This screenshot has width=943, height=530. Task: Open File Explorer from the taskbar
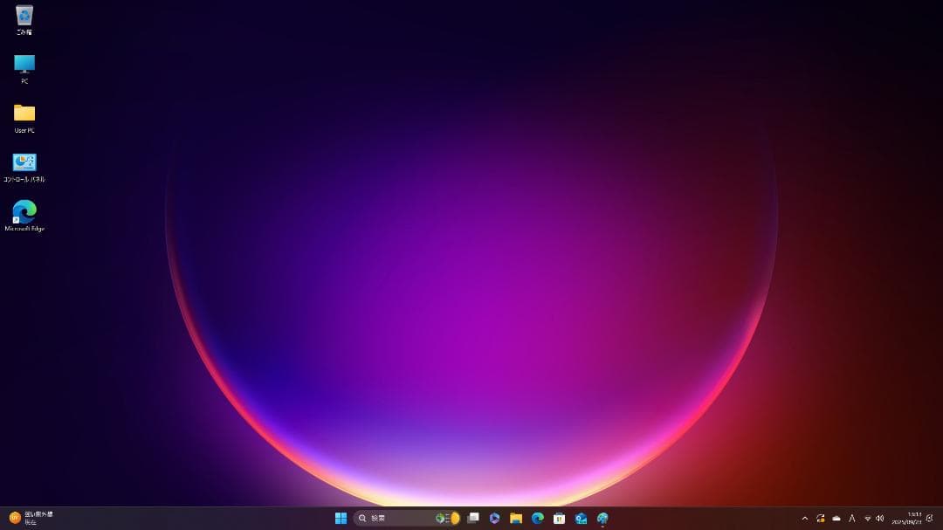point(516,517)
